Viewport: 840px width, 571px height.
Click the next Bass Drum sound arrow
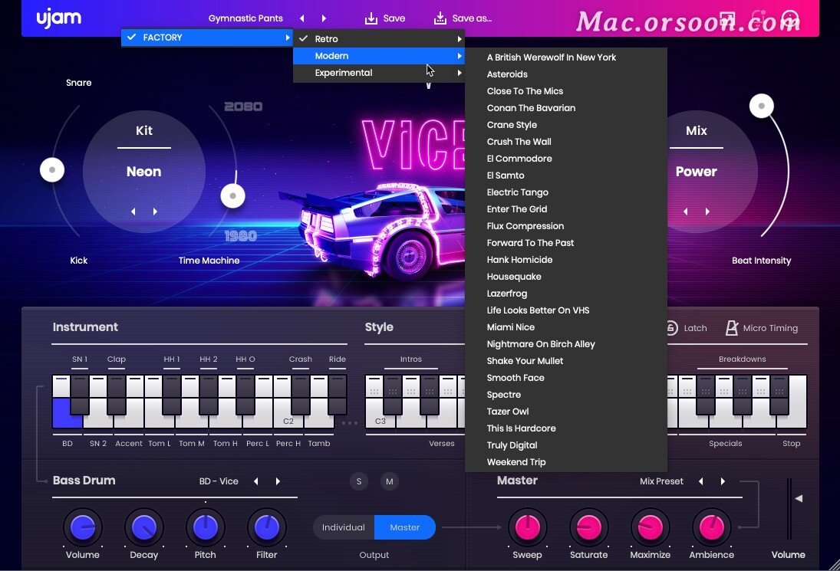pos(278,481)
